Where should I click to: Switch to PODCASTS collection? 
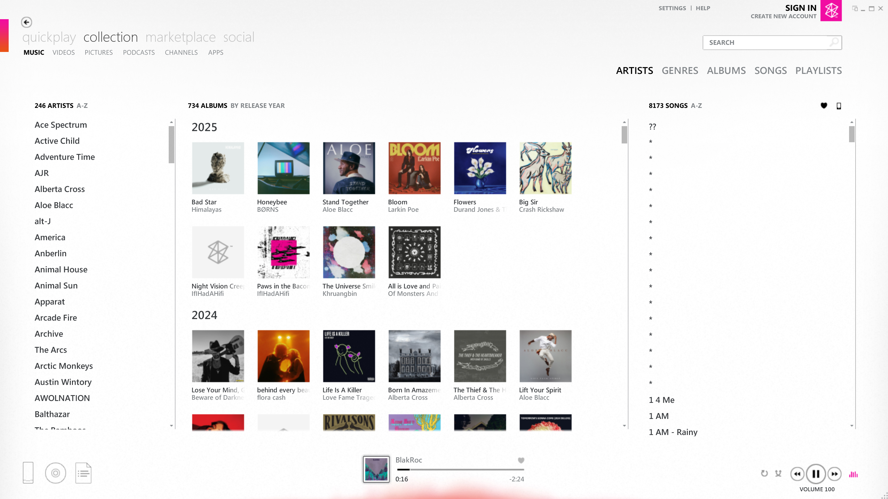(x=139, y=53)
